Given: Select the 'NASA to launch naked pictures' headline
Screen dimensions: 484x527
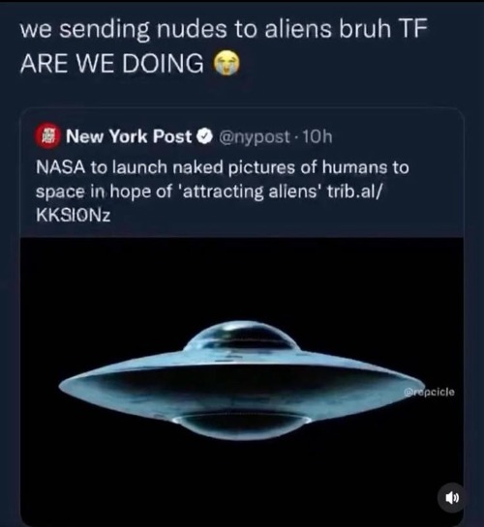Looking at the screenshot, I should (x=222, y=167).
